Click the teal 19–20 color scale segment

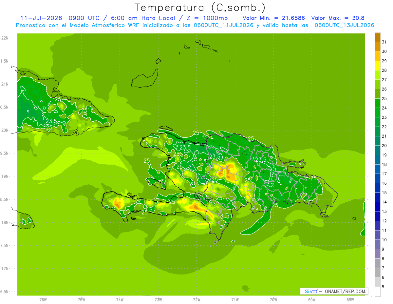(x=378, y=150)
